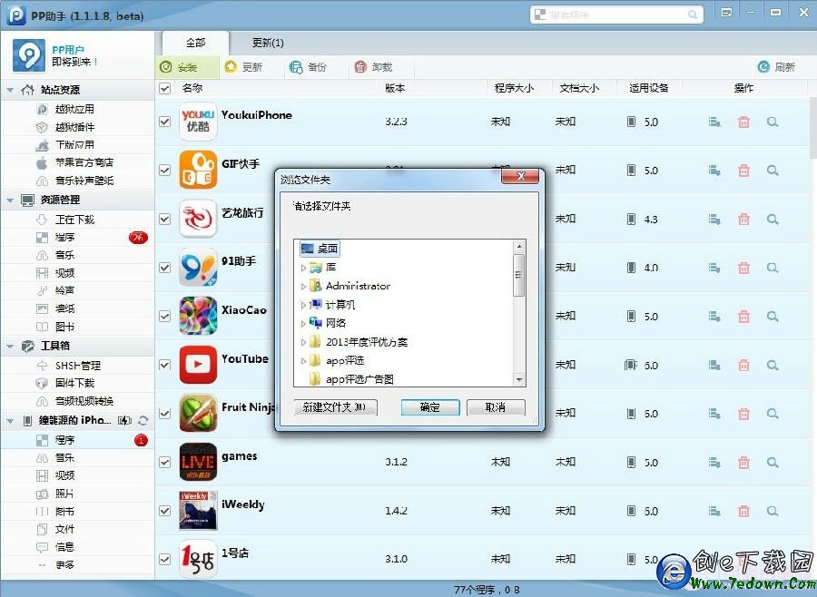Click the 新建文件夹 button
Image resolution: width=817 pixels, height=597 pixels.
pyautogui.click(x=335, y=407)
